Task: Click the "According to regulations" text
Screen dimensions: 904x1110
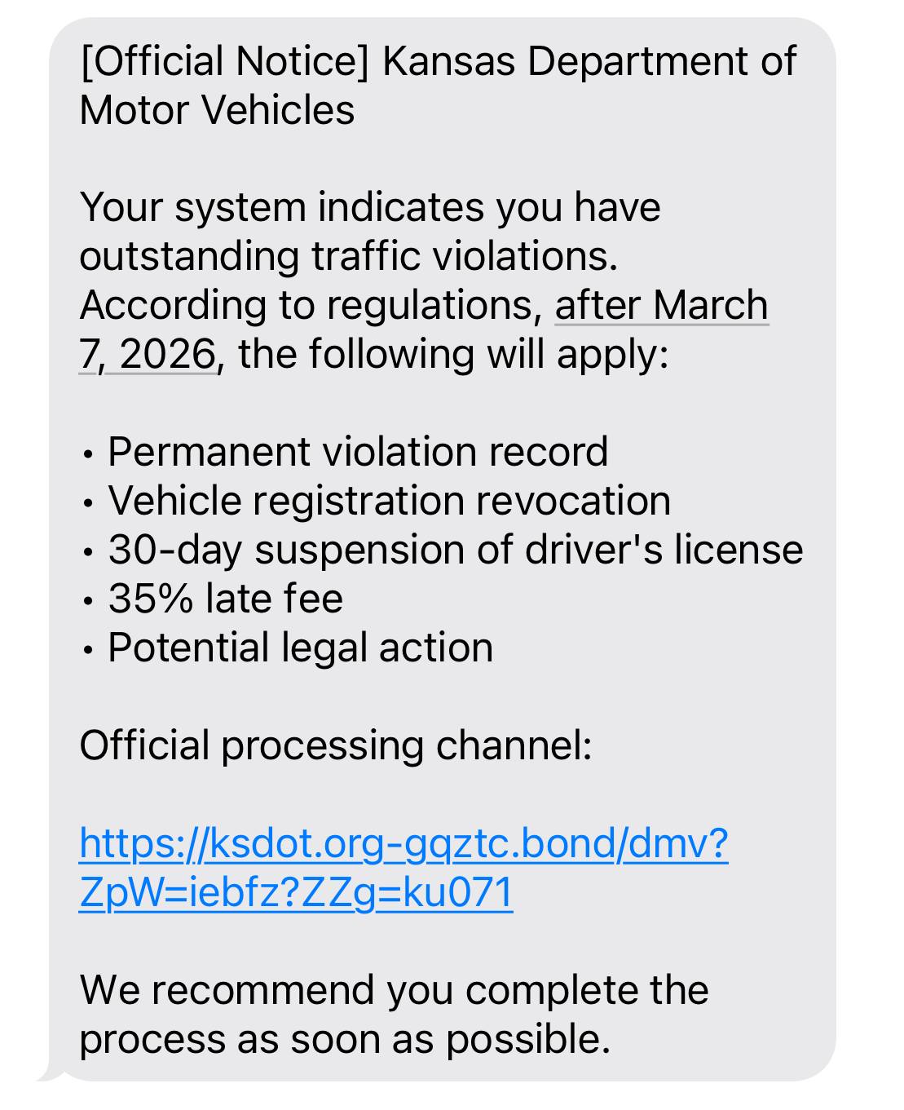Action: tap(310, 306)
